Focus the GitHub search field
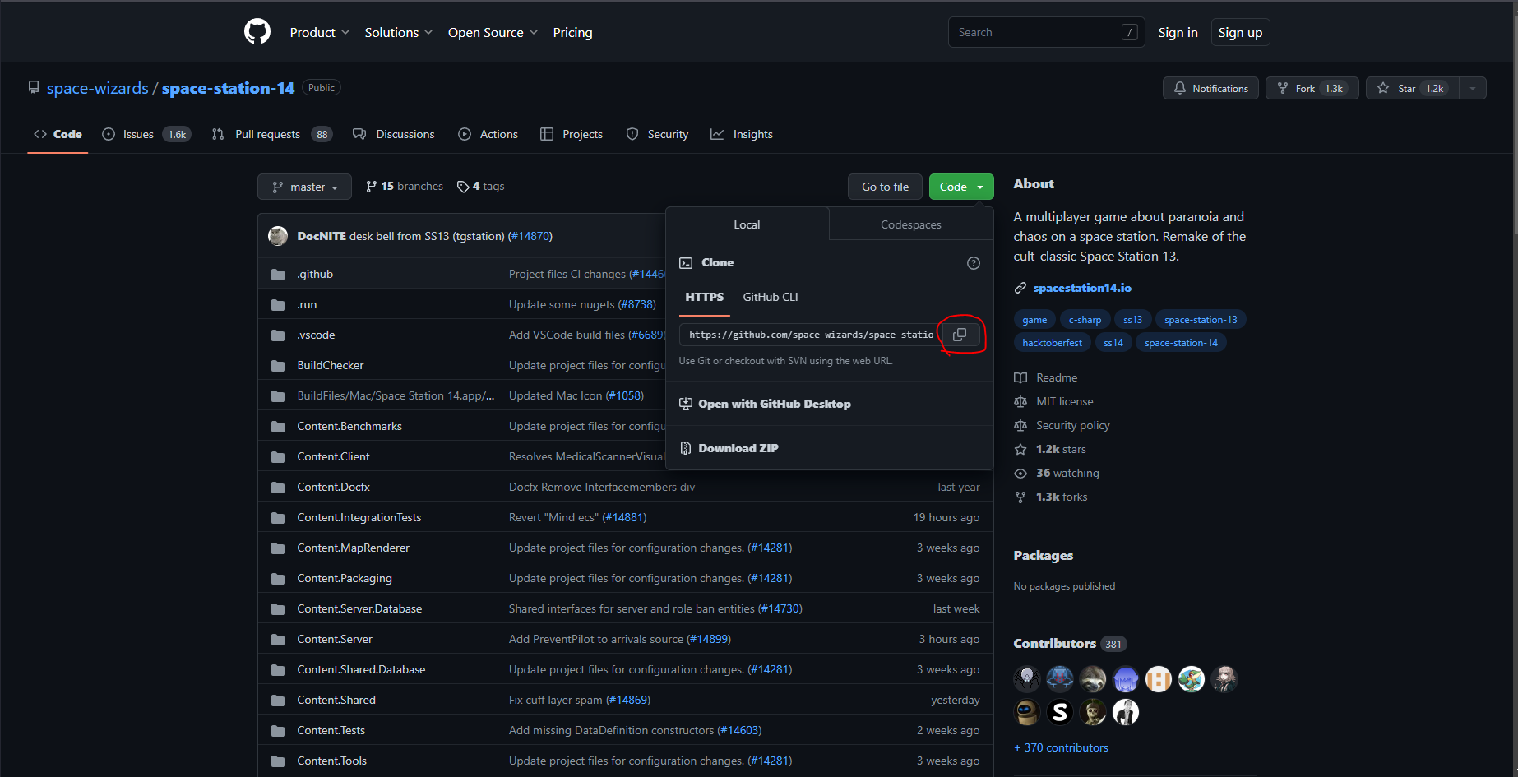The width and height of the screenshot is (1518, 777). pyautogui.click(x=1036, y=33)
